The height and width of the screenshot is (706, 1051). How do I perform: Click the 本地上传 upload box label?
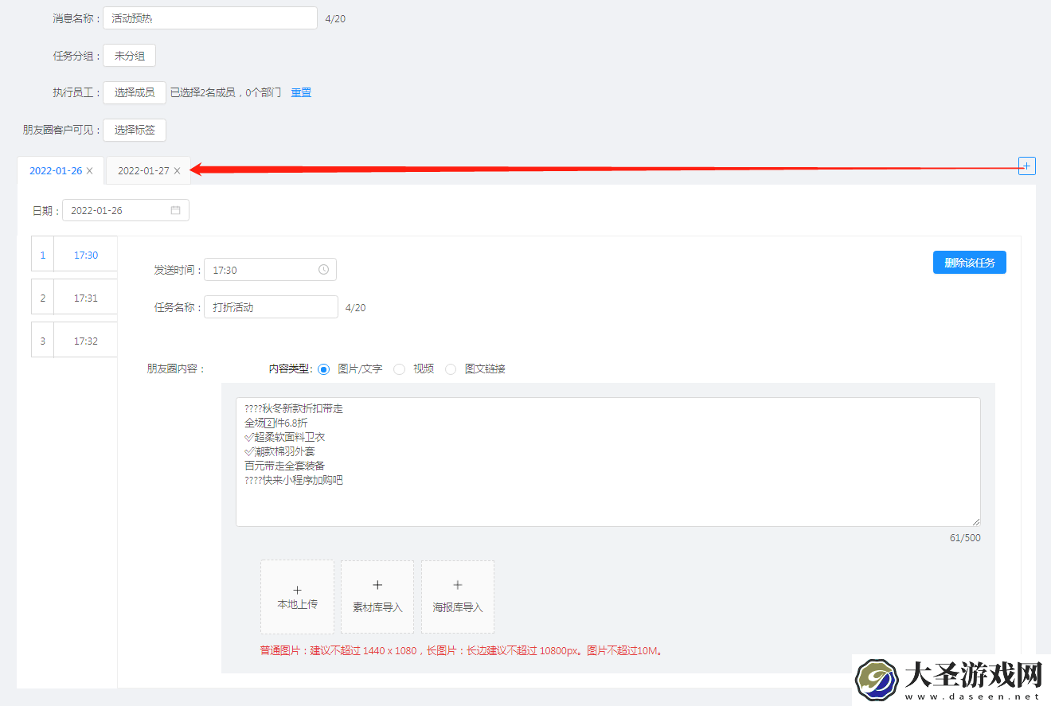(297, 605)
